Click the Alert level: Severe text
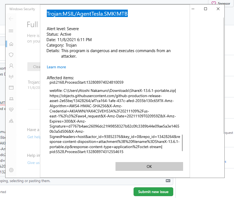 [63, 29]
